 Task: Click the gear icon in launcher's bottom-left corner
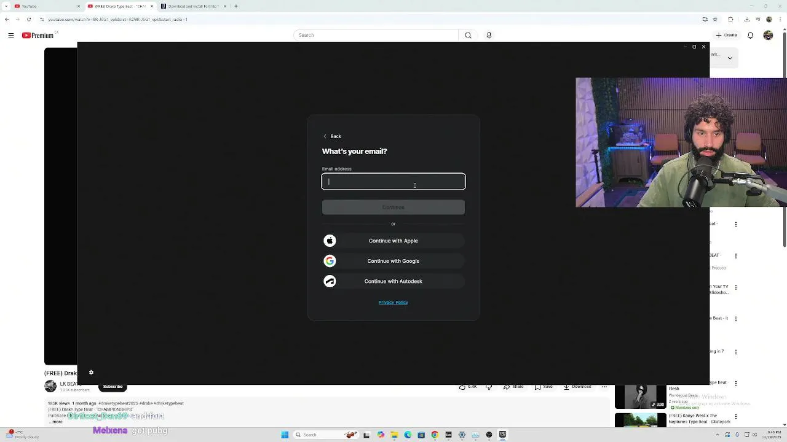point(91,372)
